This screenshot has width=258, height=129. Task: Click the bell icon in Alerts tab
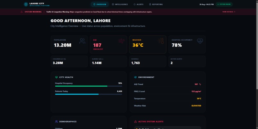coord(134,4)
